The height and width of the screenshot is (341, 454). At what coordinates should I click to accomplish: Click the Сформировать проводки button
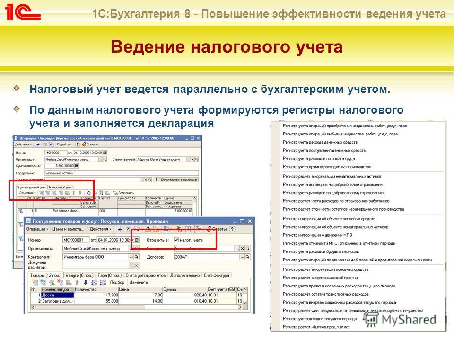[176, 180]
